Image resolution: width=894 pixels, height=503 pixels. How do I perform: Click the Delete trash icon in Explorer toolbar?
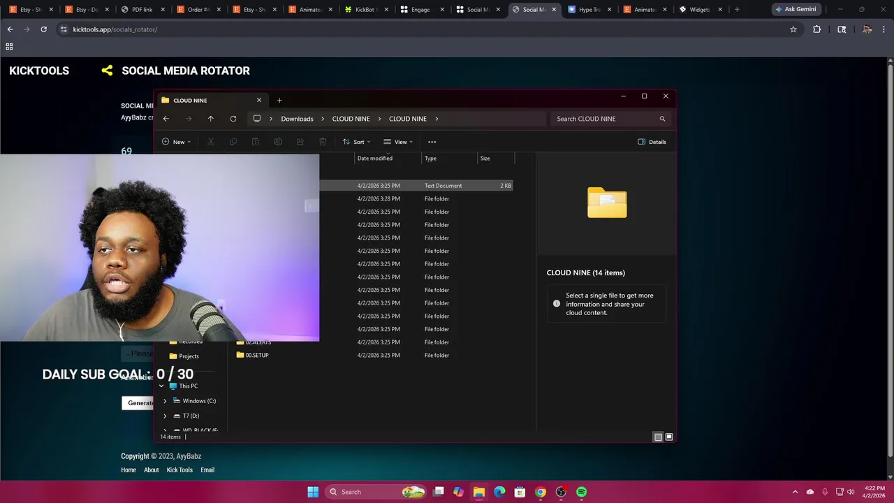[323, 142]
